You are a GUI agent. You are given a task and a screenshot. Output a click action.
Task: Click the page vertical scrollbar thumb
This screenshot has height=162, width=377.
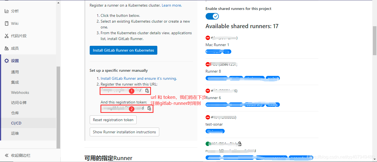coord(375,40)
